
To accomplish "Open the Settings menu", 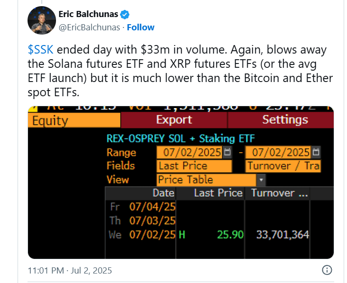I will pos(285,120).
